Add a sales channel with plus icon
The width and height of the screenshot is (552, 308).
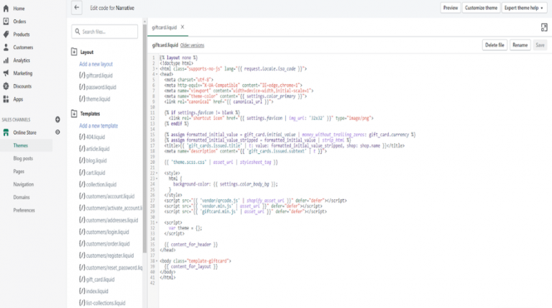(x=56, y=119)
